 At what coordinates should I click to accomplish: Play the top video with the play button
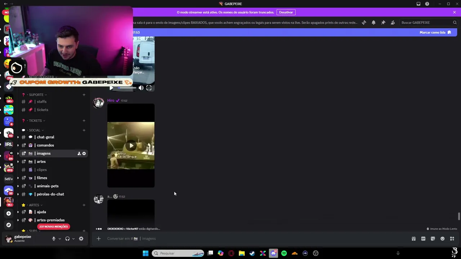111,88
